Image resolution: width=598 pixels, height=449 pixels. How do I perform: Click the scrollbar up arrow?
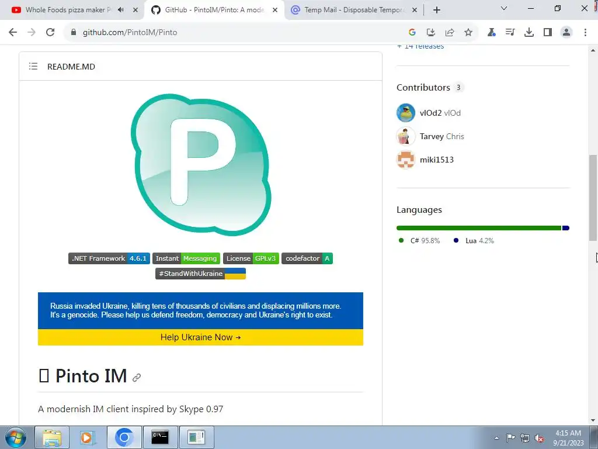(x=593, y=50)
